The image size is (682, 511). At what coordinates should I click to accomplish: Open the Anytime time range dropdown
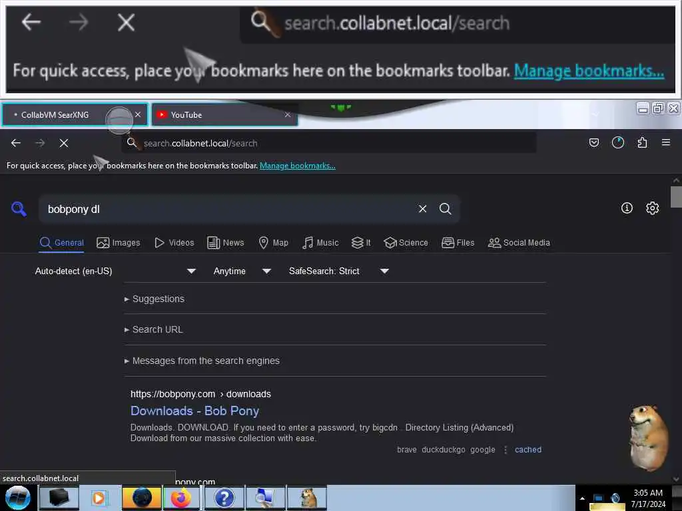(x=242, y=271)
